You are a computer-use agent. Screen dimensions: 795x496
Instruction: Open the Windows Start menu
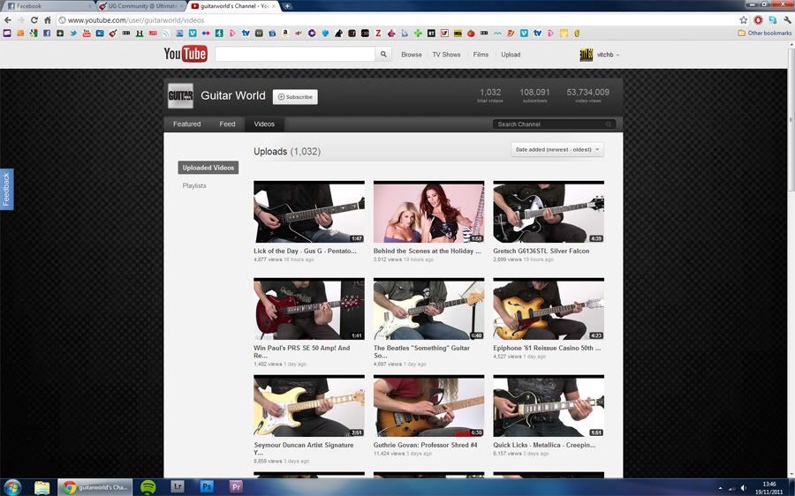coord(12,487)
